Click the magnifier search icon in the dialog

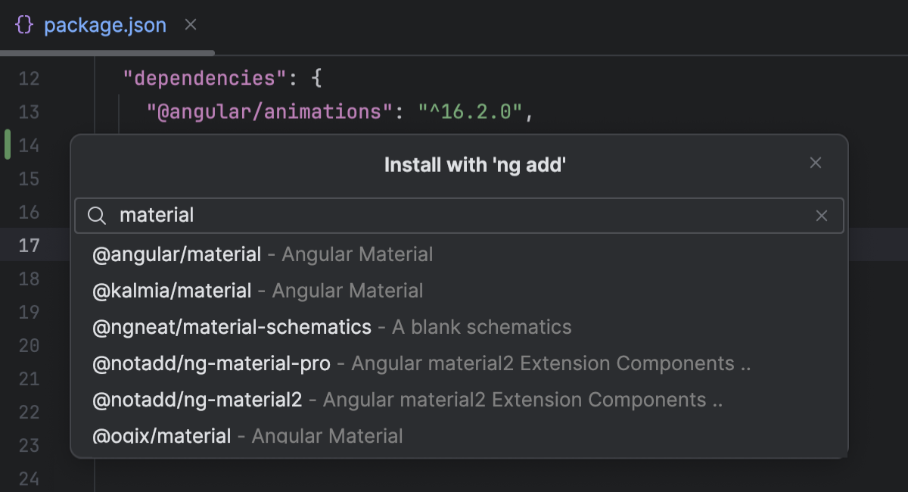coord(97,216)
